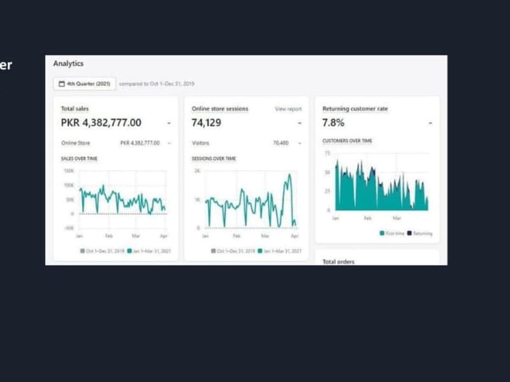Click the gray Oct 1–Dec 31, 2019 legend swatch in sales chart
Image resolution: width=510 pixels, height=382 pixels.
(x=82, y=251)
